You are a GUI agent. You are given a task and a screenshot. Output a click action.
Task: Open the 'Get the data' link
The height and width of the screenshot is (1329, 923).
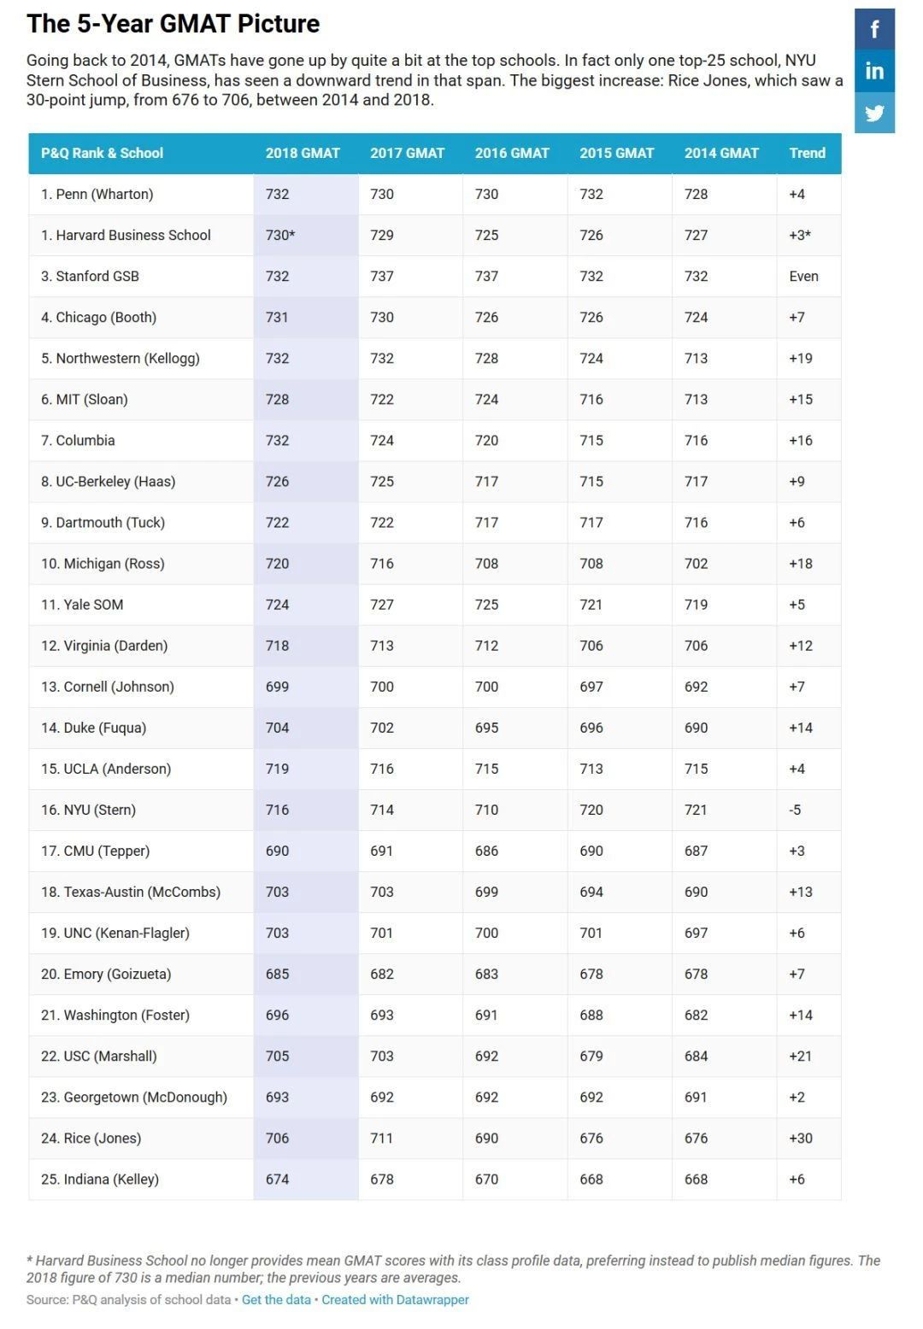(x=276, y=1299)
